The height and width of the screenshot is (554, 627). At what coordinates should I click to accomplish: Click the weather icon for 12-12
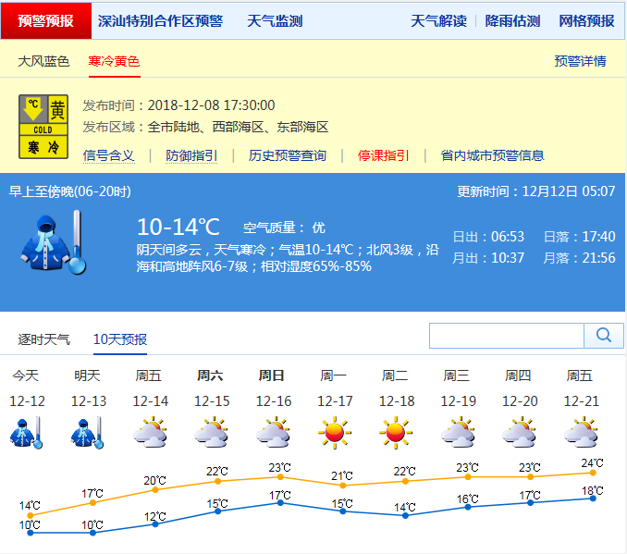pos(26,432)
